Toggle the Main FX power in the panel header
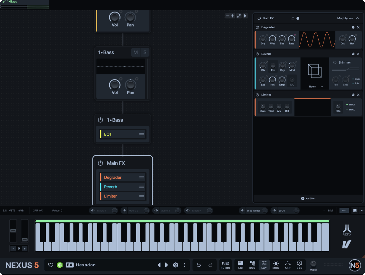The width and height of the screenshot is (365, 275). (259, 18)
